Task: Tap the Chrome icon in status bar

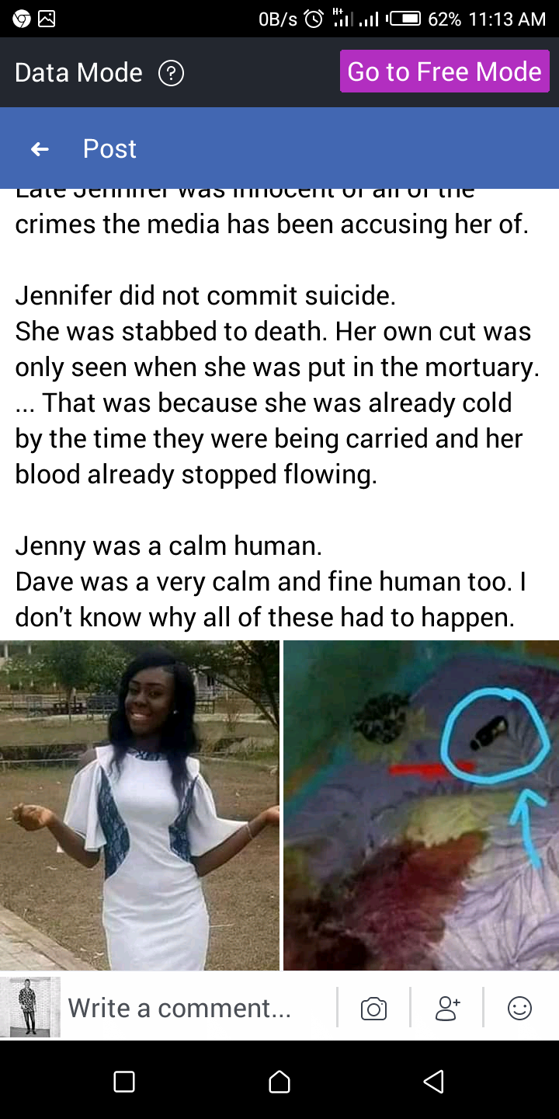Action: coord(21,19)
